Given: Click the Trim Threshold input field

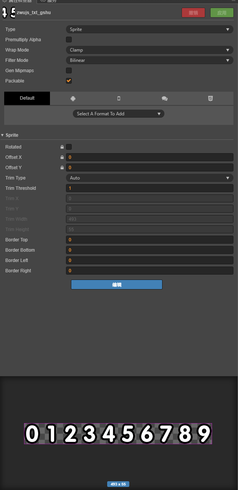Looking at the screenshot, I should [149, 188].
